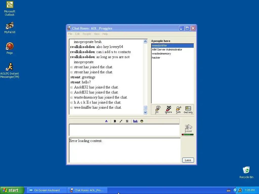Switch to On-Screen Keyboard taskbar button

tap(47, 190)
